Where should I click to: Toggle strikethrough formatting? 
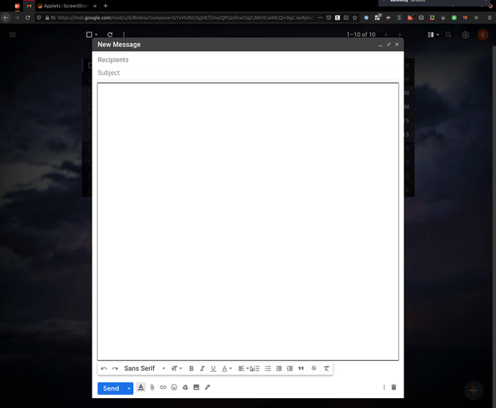point(314,368)
